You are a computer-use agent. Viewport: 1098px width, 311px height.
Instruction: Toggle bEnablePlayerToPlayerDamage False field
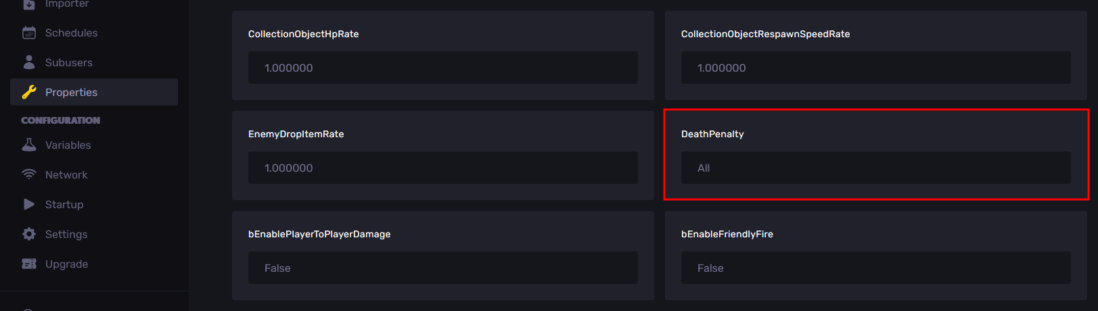tap(442, 268)
